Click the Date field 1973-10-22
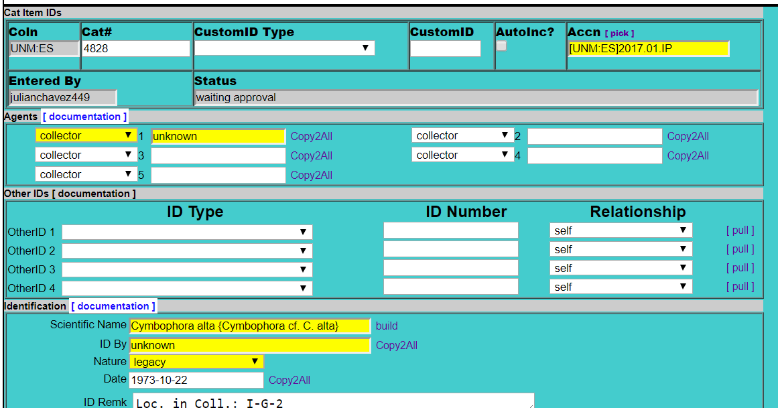Screen dimensions: 778x408 (x=196, y=381)
